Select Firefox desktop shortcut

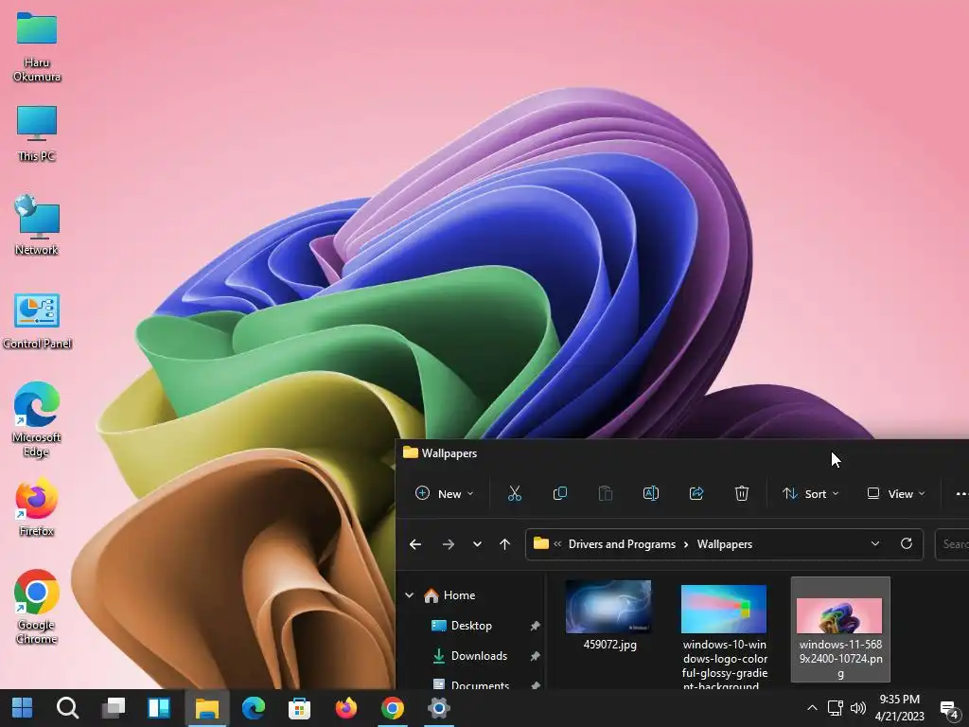pos(37,507)
